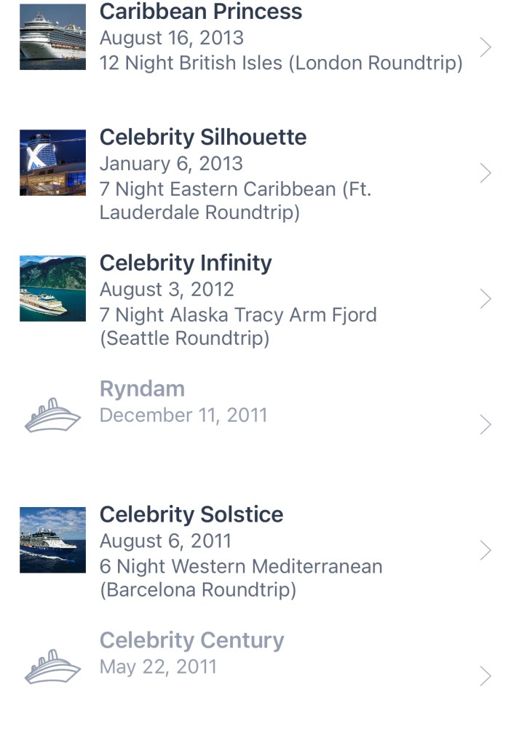The width and height of the screenshot is (519, 745).
Task: Open the Celebrity Infinity Alaska thumbnail
Action: 52,289
